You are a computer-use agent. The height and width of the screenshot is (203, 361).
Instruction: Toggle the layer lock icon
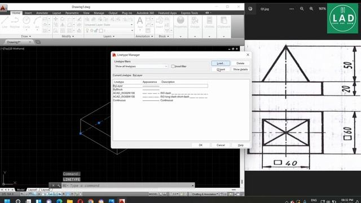click(96, 30)
